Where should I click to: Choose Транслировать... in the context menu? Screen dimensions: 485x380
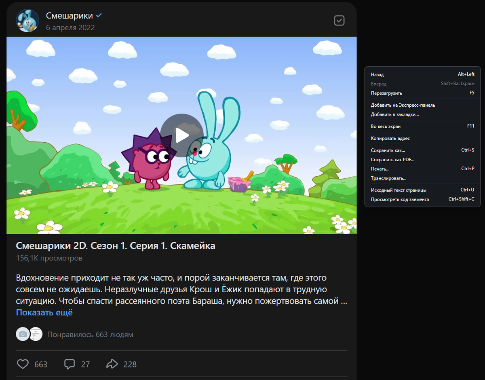pos(423,178)
